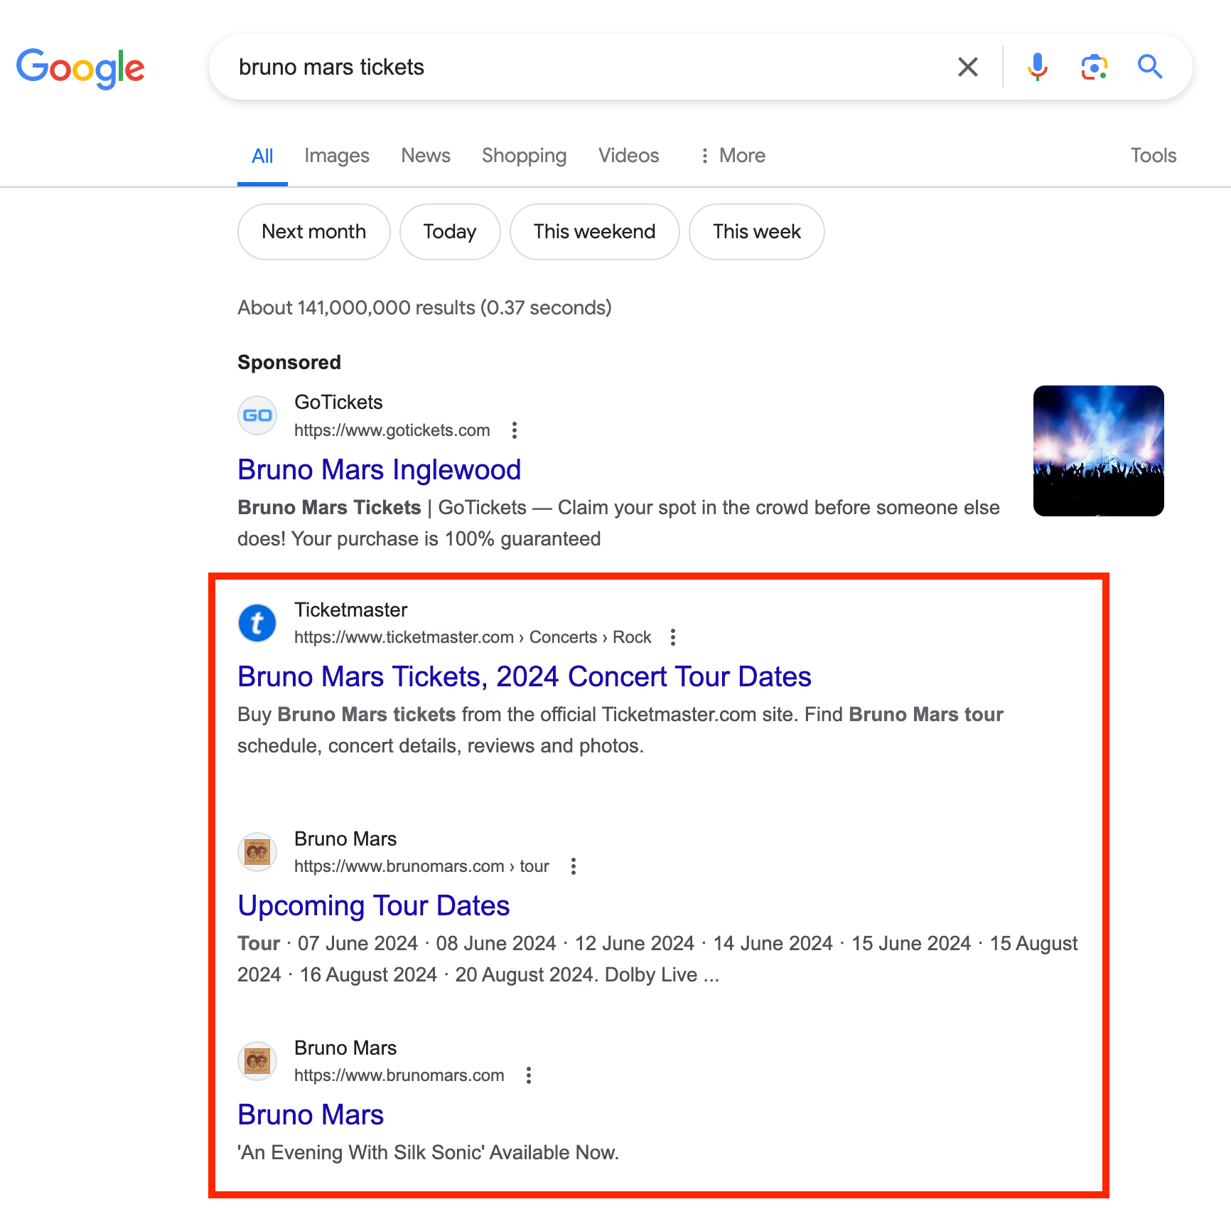The image size is (1231, 1219).
Task: Open the Bruno Mars Inglewood sponsored link
Action: (380, 470)
